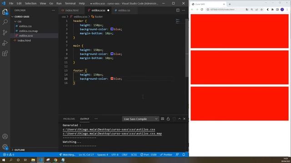Viewport: 291px width, 163px height.
Task: Open the Terminal menu
Action: [70, 3]
